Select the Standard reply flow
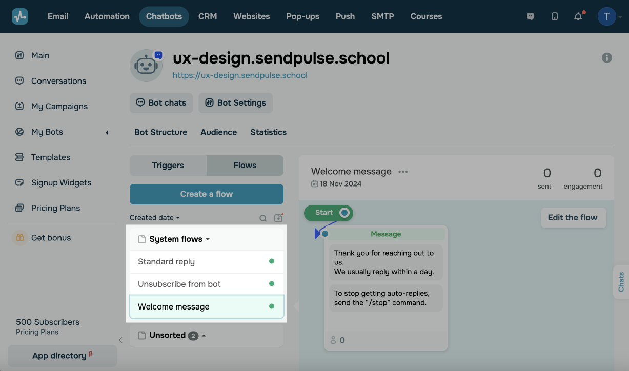The image size is (629, 371). 207,262
